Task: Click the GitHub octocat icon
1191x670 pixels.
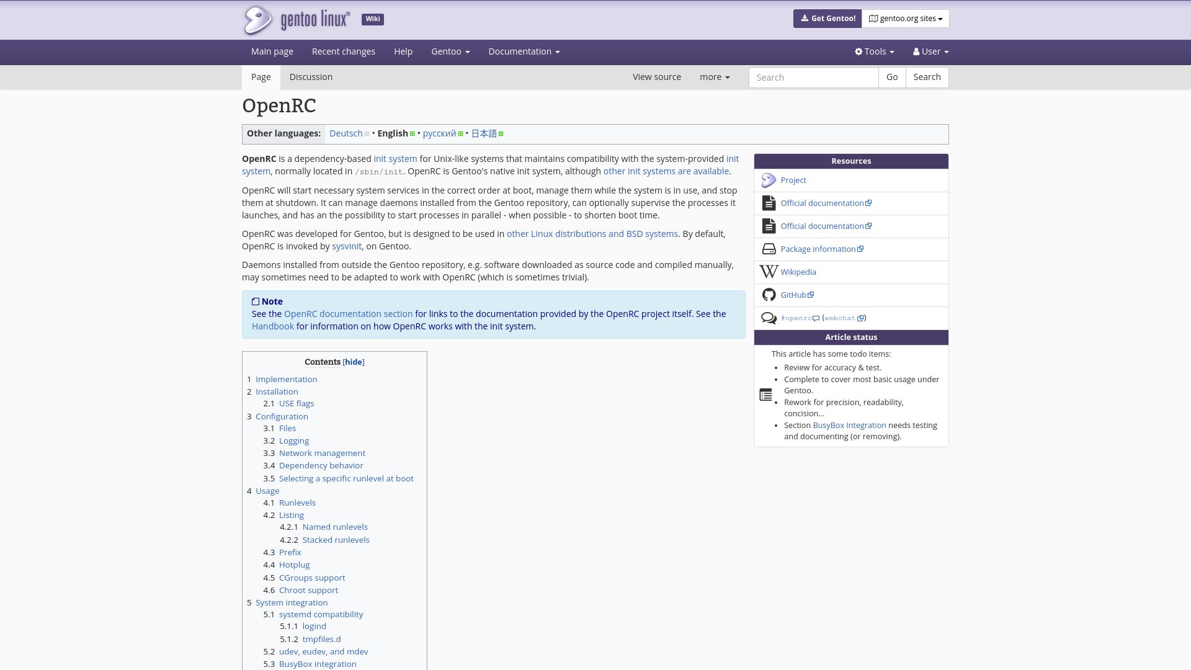Action: point(769,295)
